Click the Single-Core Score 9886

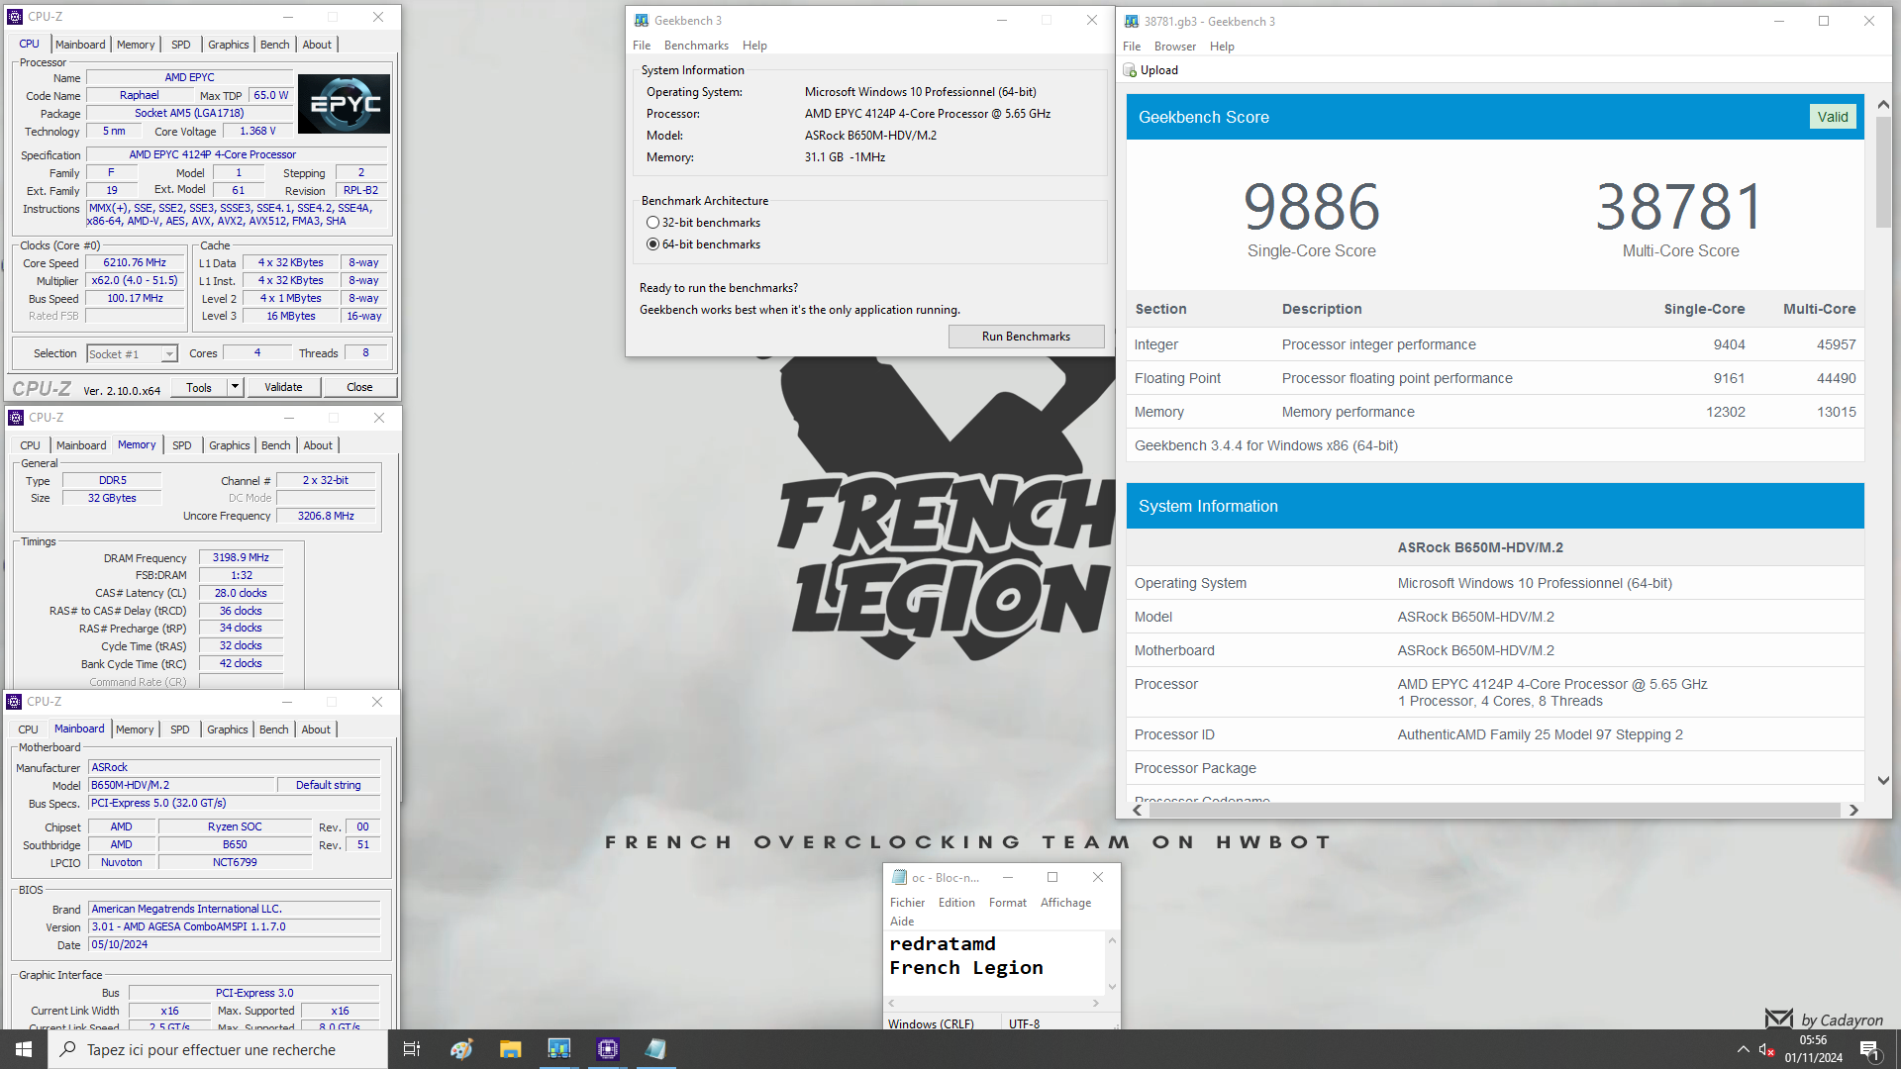tap(1311, 207)
